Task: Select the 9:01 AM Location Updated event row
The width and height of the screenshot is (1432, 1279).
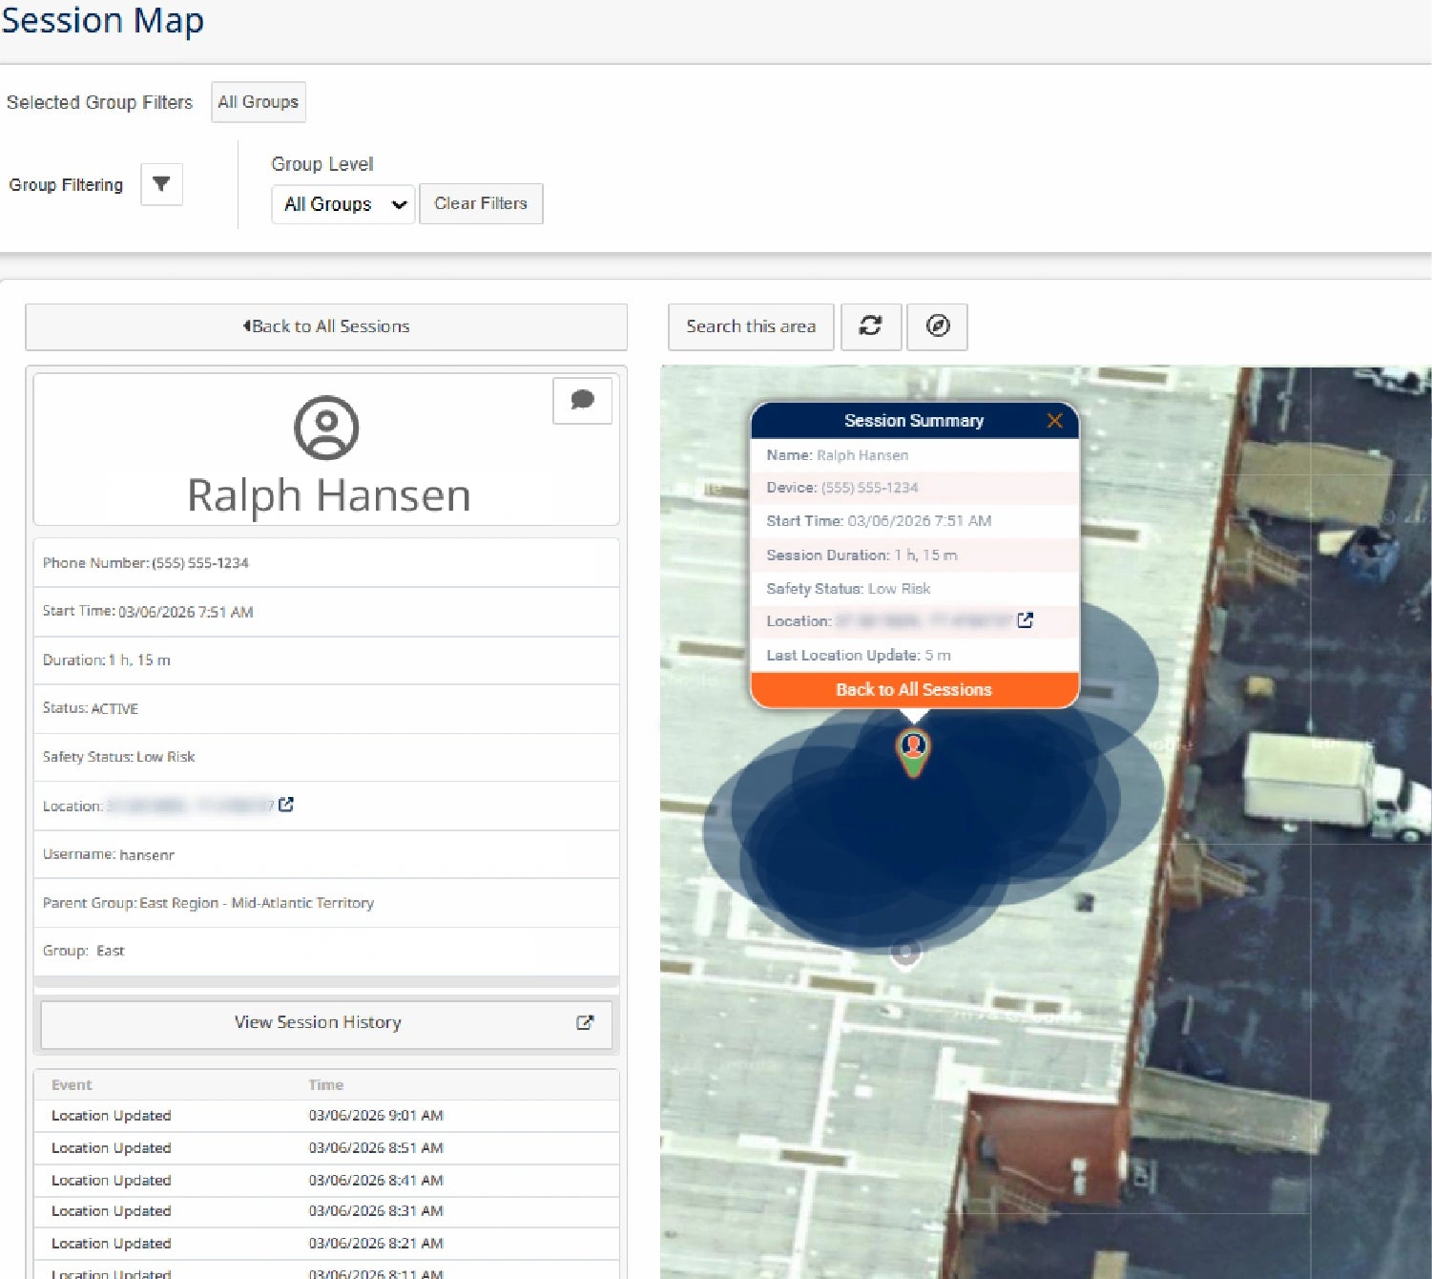Action: click(326, 1116)
